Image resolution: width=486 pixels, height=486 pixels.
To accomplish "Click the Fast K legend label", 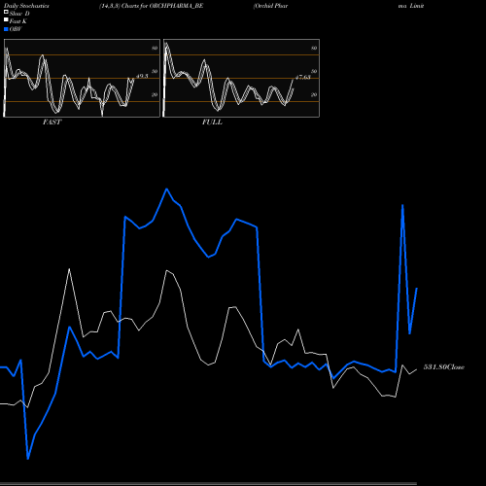I will [x=18, y=21].
